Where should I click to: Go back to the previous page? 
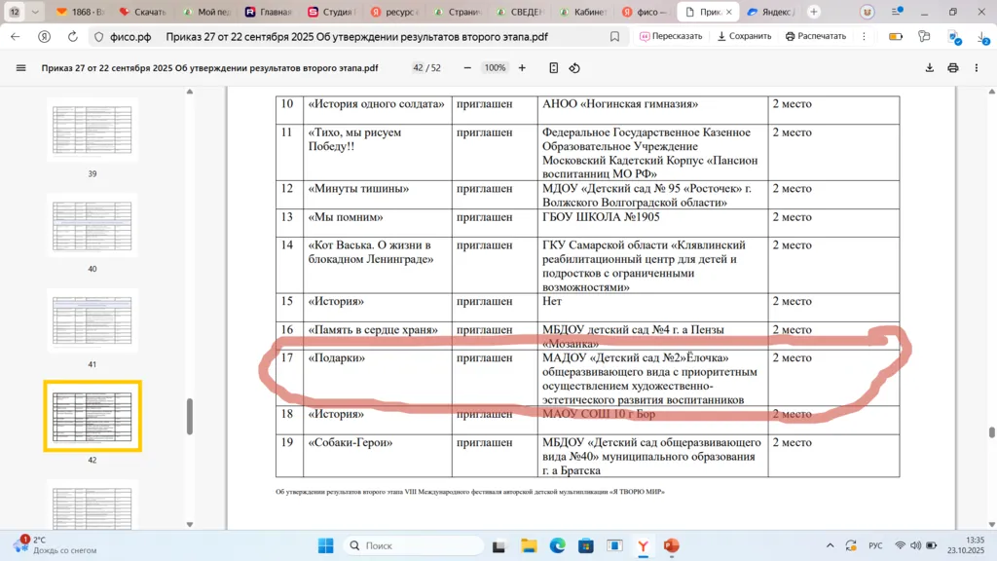pos(16,36)
